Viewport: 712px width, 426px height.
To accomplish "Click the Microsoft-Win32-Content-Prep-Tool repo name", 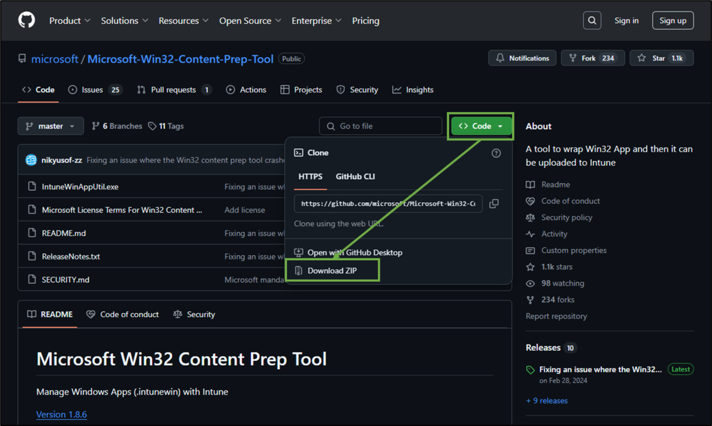I will pos(180,59).
